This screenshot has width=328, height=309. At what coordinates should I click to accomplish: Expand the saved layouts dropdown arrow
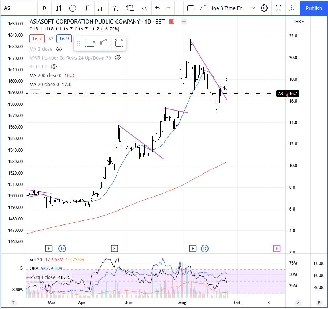(253, 8)
